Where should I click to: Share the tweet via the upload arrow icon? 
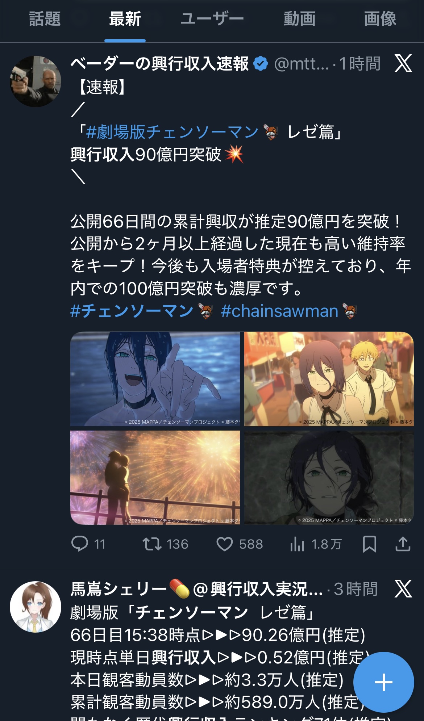click(403, 544)
